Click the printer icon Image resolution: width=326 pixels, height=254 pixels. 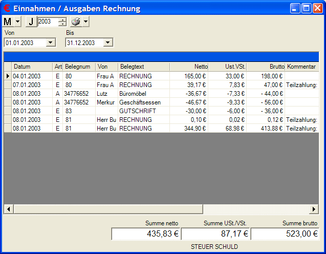(76, 22)
